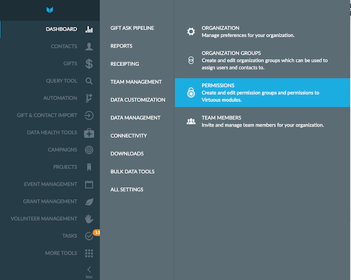The height and width of the screenshot is (280, 351).
Task: Click the Permissions padlock icon
Action: tap(191, 92)
